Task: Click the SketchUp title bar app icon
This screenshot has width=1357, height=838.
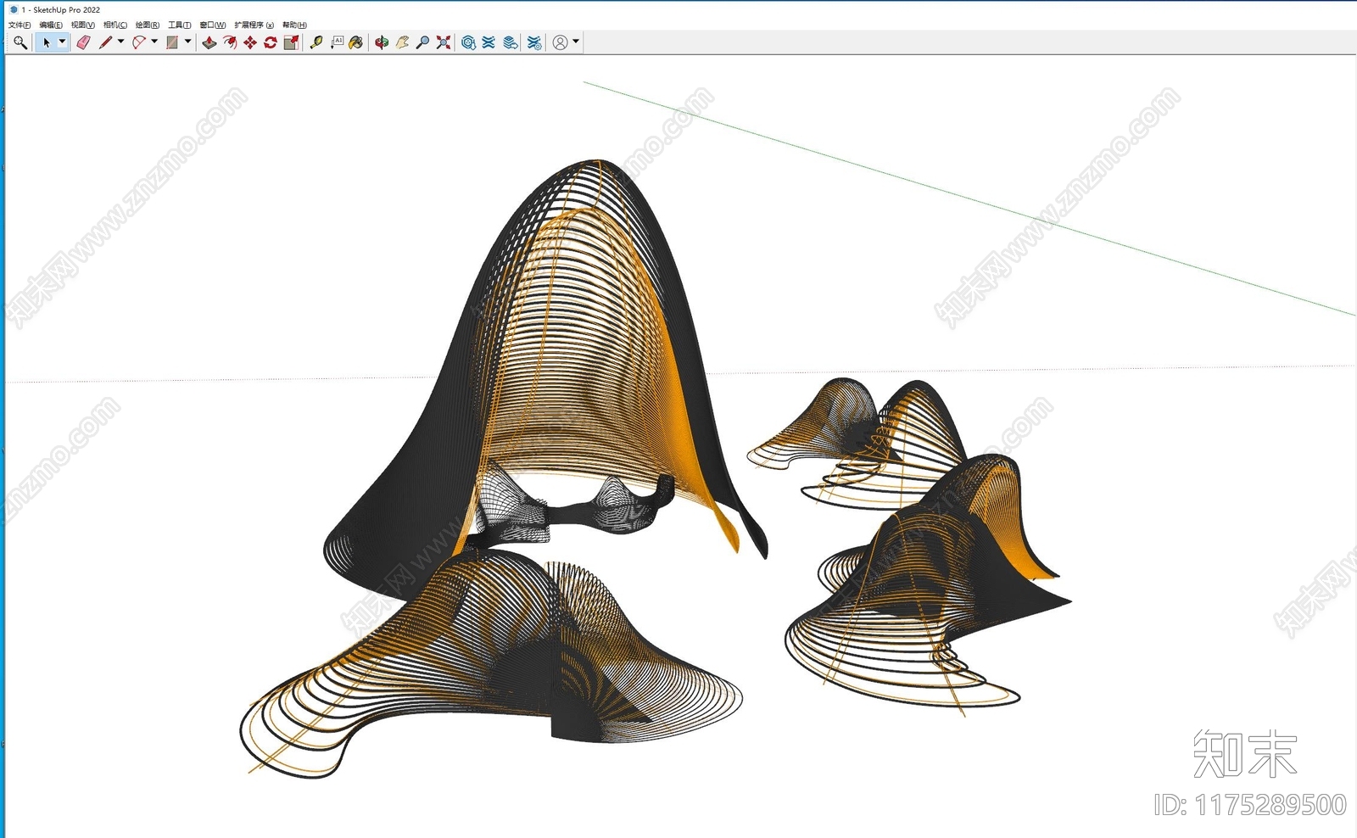Action: 14,9
